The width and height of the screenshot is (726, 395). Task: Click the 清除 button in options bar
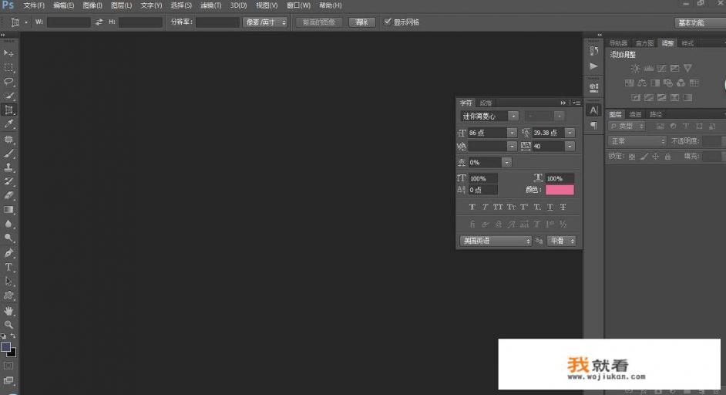pos(362,22)
